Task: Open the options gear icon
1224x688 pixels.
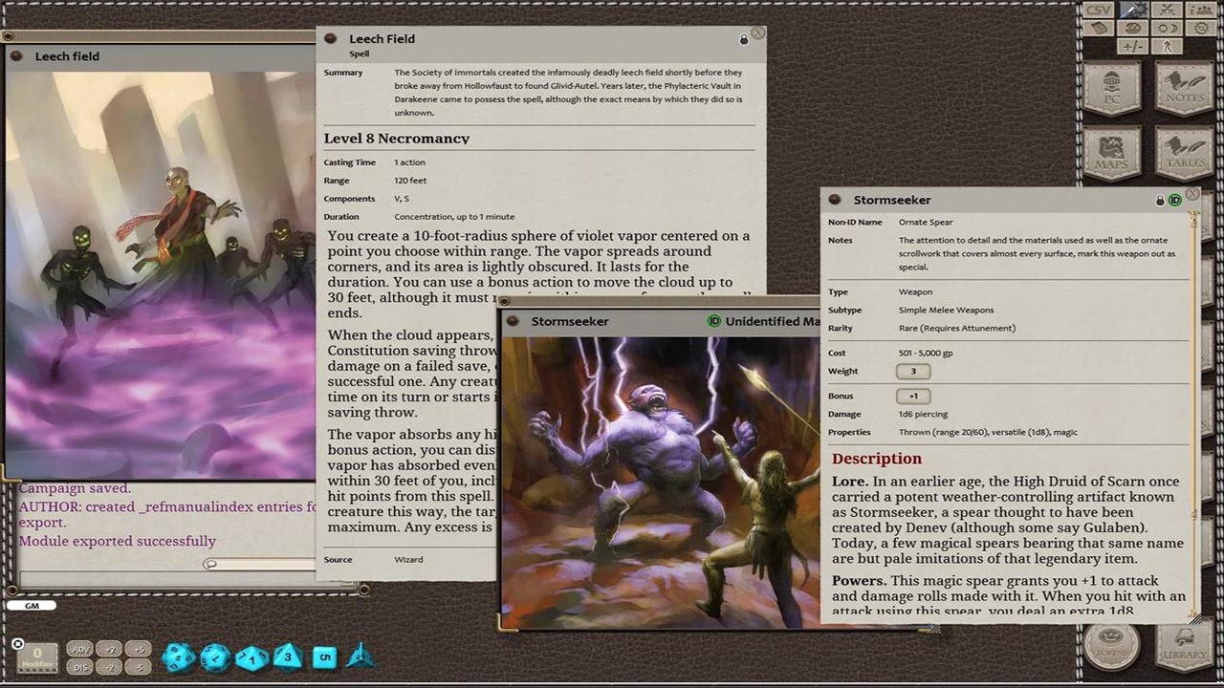Action: pyautogui.click(x=1200, y=29)
